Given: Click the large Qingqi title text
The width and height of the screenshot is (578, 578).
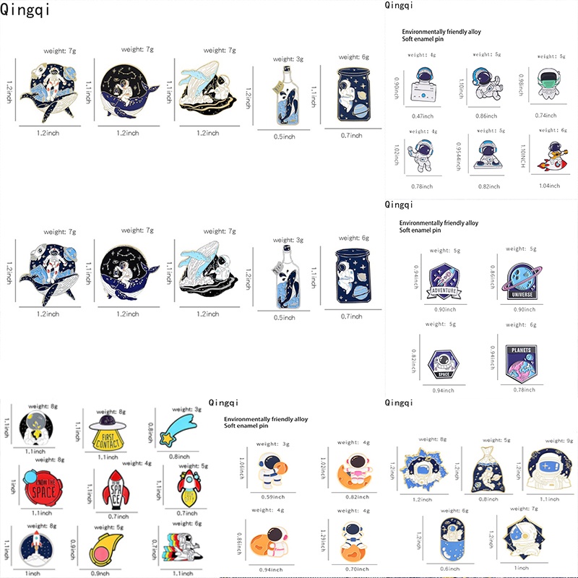Looking at the screenshot, I should 25,9.
